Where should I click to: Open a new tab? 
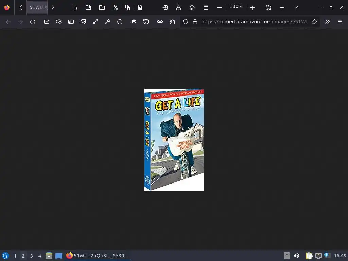[x=282, y=8]
